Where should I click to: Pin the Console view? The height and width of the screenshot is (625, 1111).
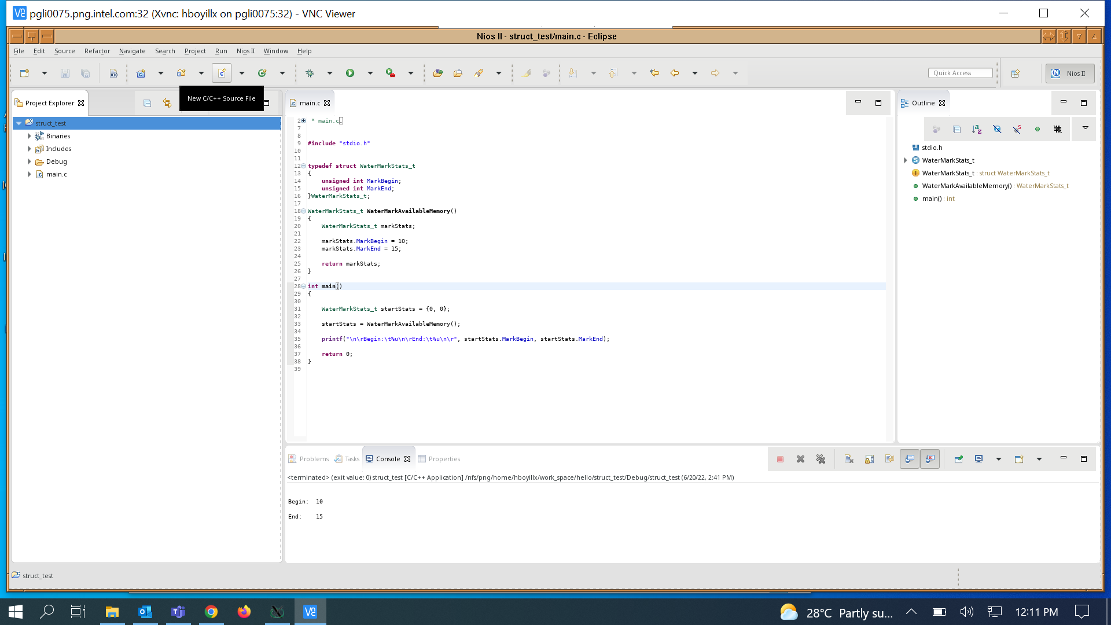[x=959, y=458]
